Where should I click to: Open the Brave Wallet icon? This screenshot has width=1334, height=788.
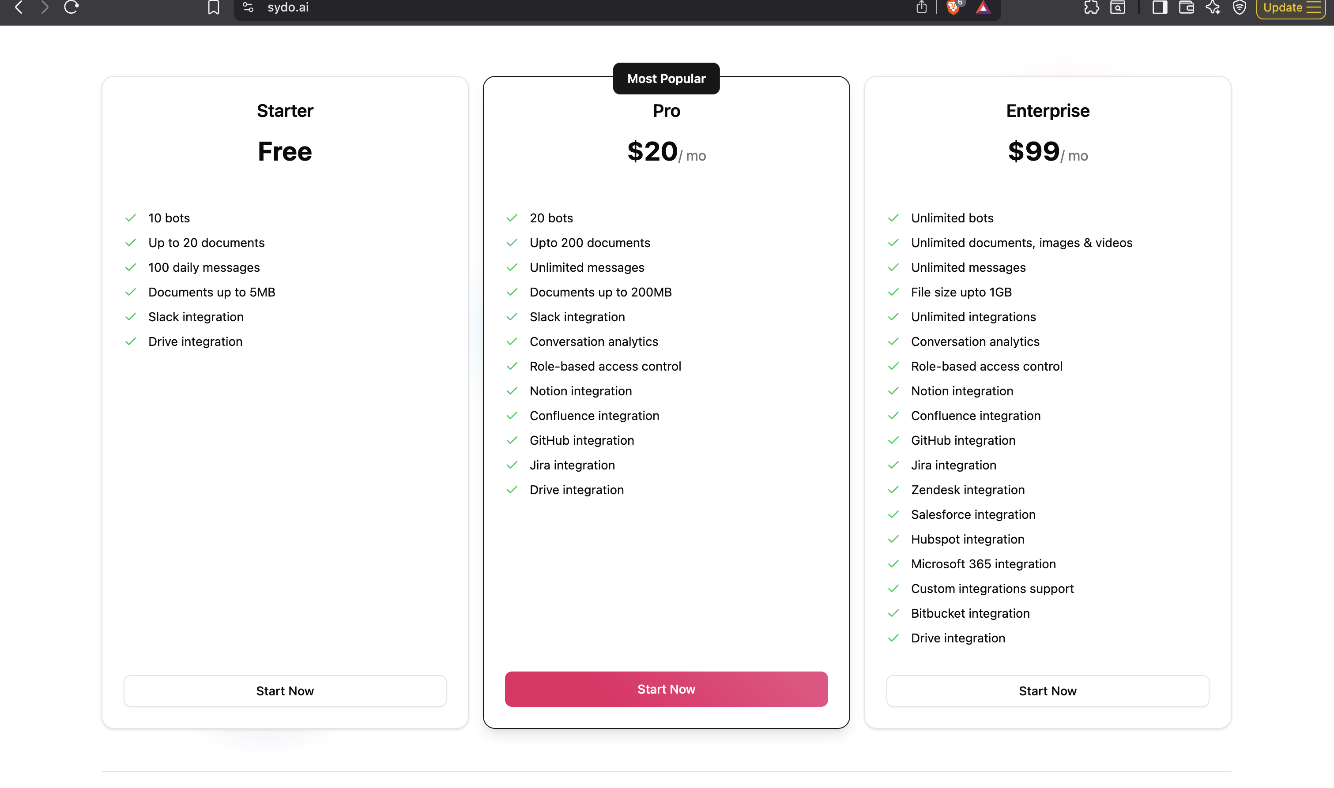click(1186, 8)
